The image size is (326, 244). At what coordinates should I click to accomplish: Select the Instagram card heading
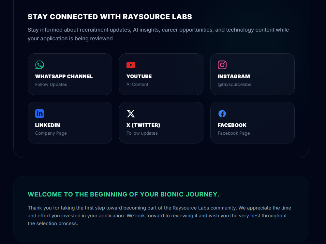coord(234,76)
